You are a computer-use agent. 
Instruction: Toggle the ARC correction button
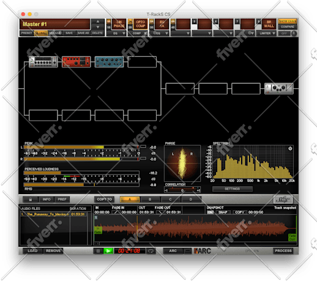[x=173, y=251]
